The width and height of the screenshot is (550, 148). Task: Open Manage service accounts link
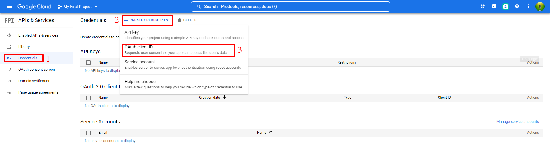click(x=518, y=122)
